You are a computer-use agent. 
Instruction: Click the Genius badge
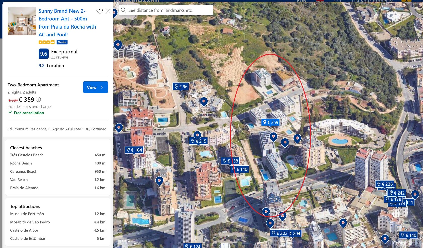coord(62,42)
